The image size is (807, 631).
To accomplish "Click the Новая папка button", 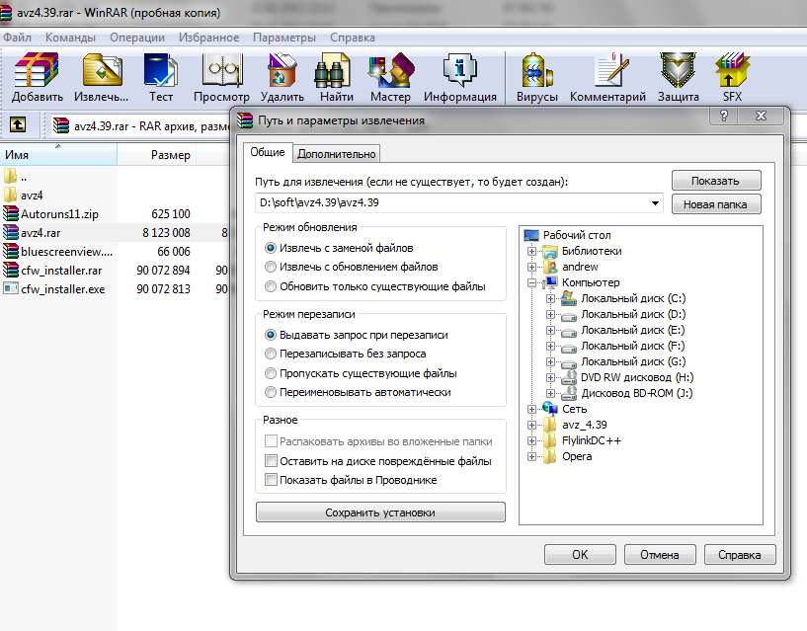I will (716, 204).
